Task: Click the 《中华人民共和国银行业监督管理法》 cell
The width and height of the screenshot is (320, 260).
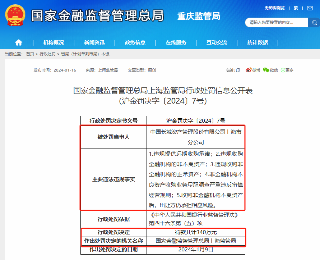Action: click(196, 219)
